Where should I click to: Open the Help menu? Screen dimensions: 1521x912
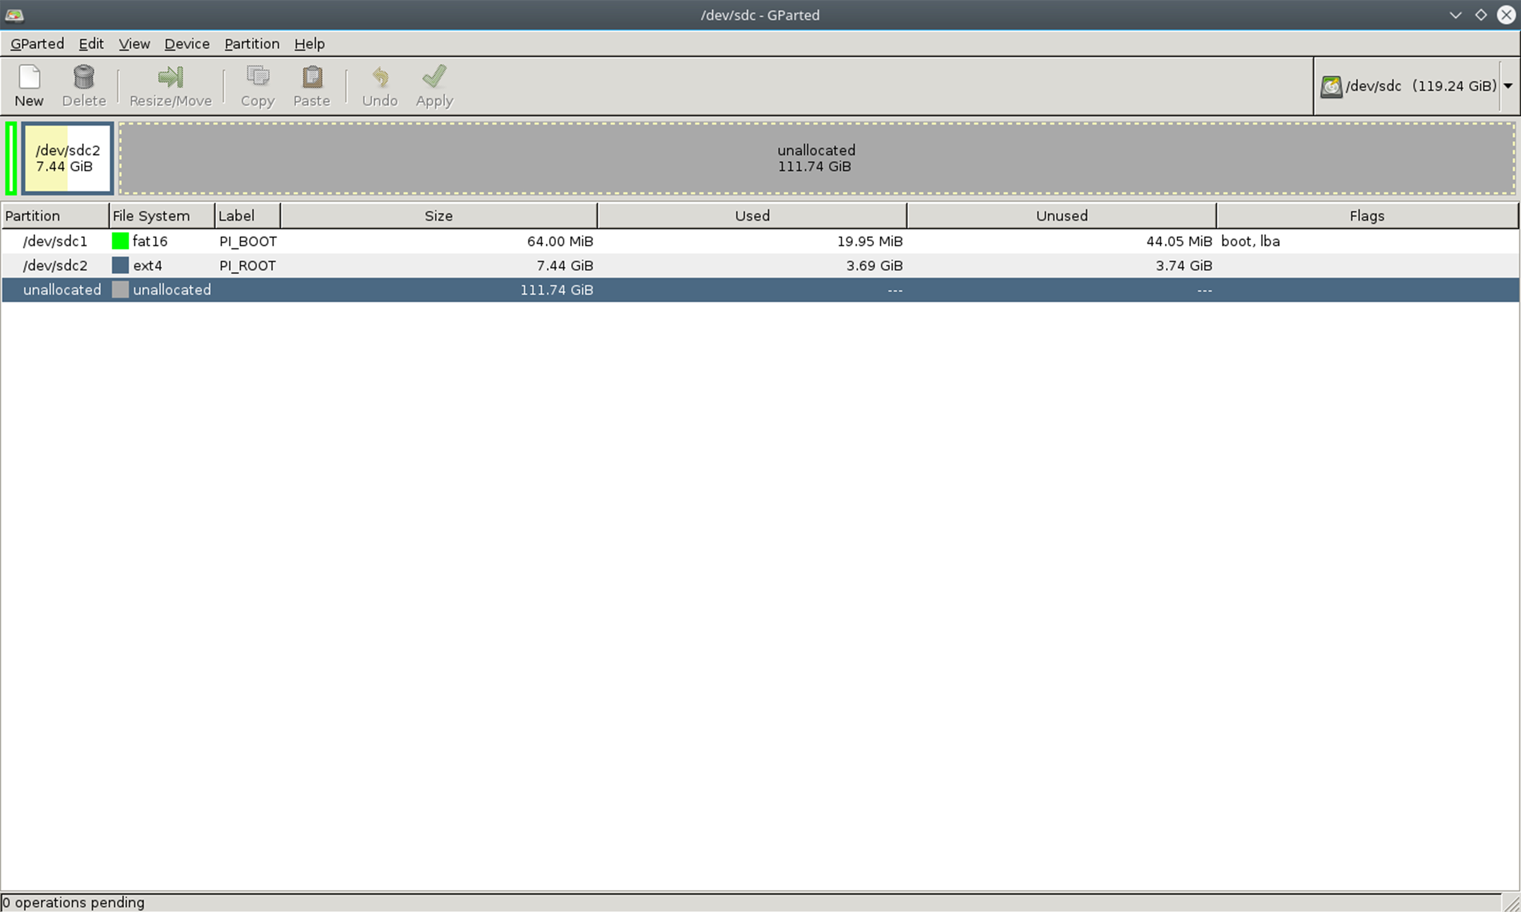309,44
